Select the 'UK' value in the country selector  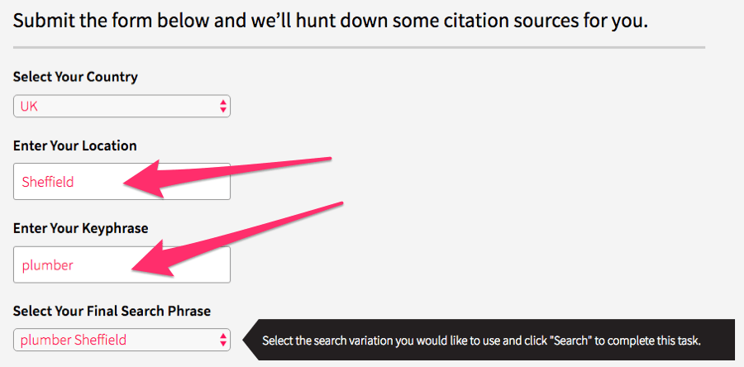[30, 107]
